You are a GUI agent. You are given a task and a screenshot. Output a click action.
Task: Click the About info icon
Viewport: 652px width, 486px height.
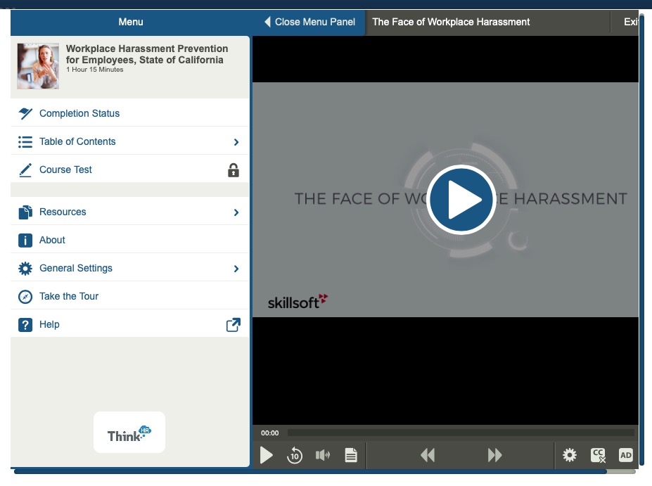(25, 241)
